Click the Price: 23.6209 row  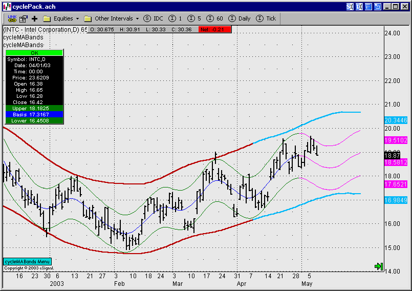pos(34,78)
